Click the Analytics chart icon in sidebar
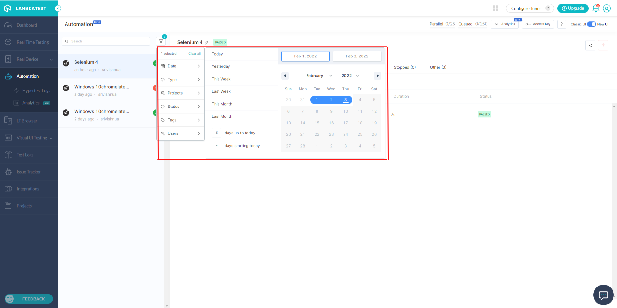The image size is (617, 308). (x=16, y=103)
